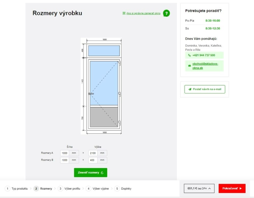Click the door diagram preview image

(101, 86)
